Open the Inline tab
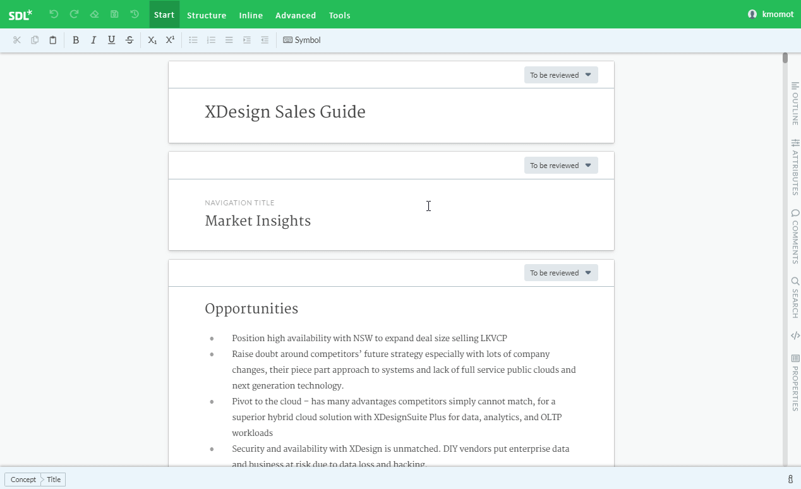Screen dimensions: 801x489 [x=251, y=15]
